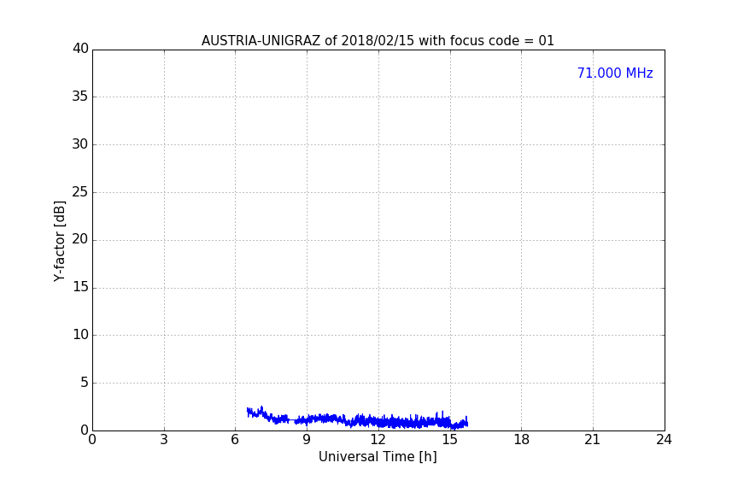Click the x-axis tick label 18
This screenshot has height=492, width=738.
click(x=522, y=440)
